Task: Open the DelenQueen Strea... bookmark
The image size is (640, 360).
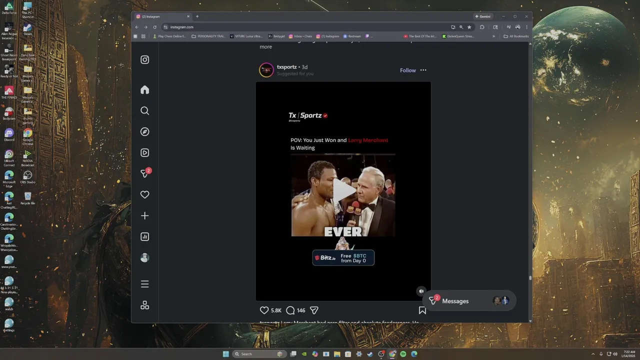Action: coord(458,36)
